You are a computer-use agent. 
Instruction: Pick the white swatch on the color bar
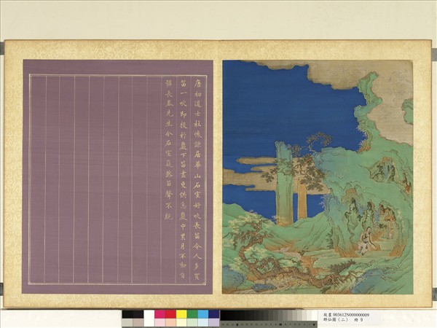149,314
